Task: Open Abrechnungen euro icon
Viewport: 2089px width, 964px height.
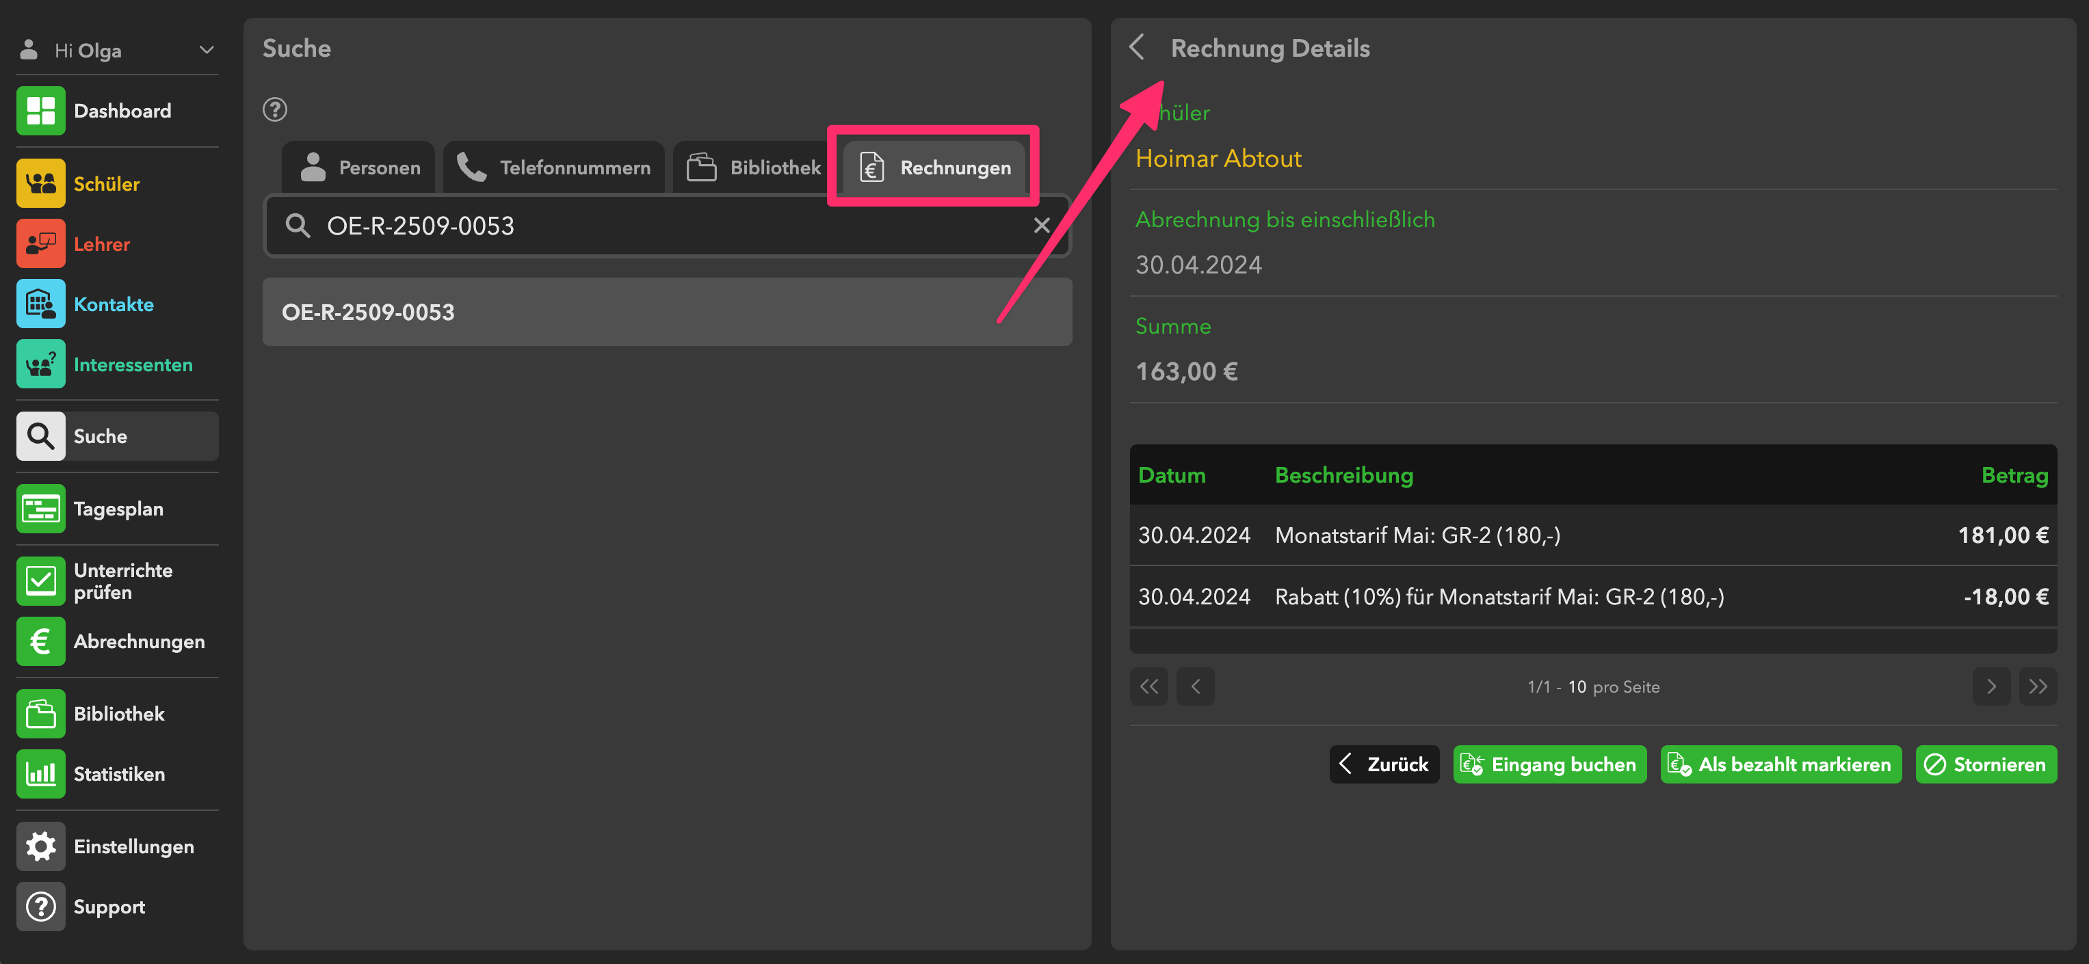Action: (x=40, y=641)
